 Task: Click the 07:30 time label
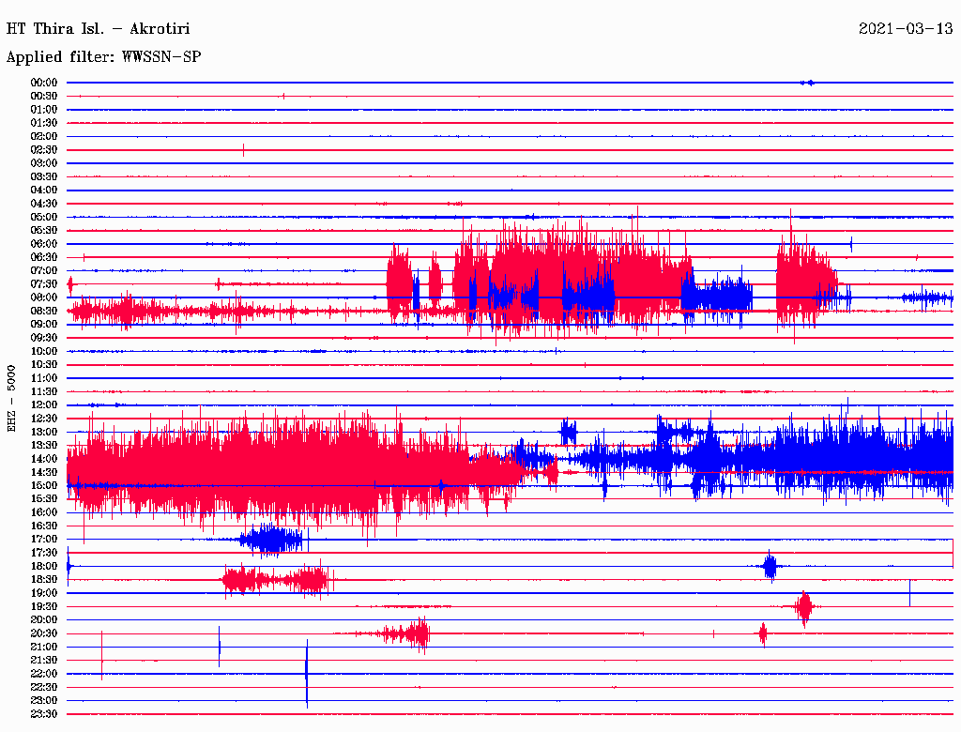[x=44, y=284]
